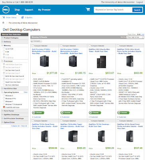Image resolution: width=145 pixels, height=160 pixels.
Task: Check the Six Core Intel Xeon filter
Action: 4,85
